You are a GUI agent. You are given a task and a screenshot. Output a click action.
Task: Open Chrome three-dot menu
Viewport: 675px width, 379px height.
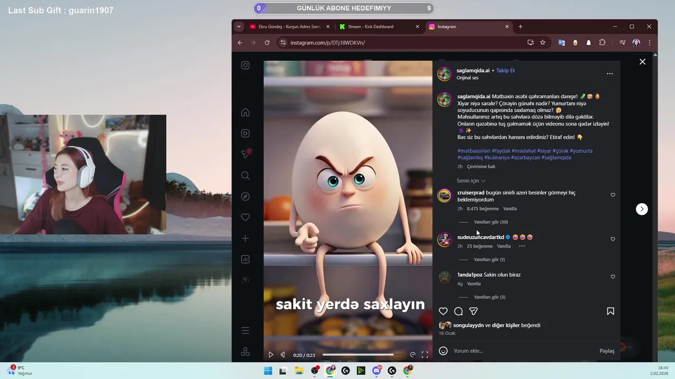[x=649, y=43]
